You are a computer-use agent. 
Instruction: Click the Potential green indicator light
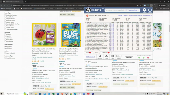[143, 58]
